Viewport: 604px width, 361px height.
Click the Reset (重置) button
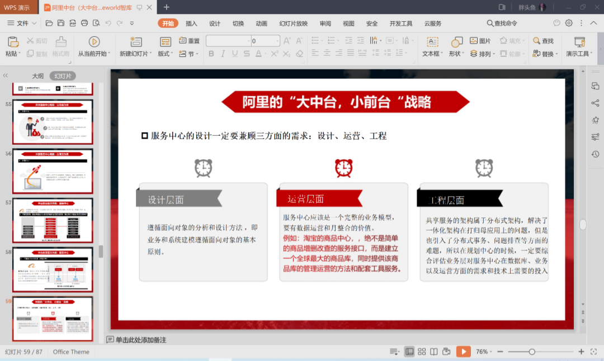189,41
